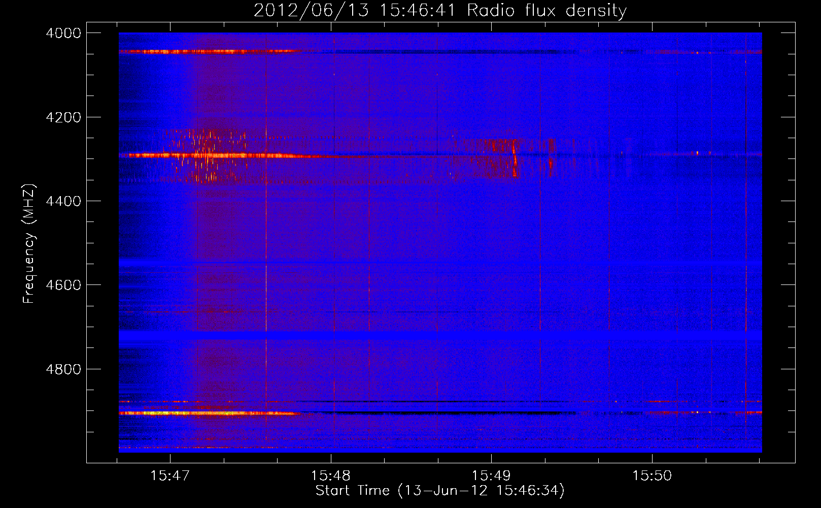Click the 4600 frequency tick label
Viewport: 821px width, 508px height.
click(63, 285)
